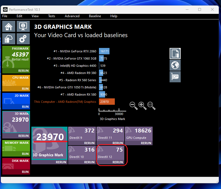
Task: Open the cloud baseline manager icon
Action: click(x=9, y=39)
